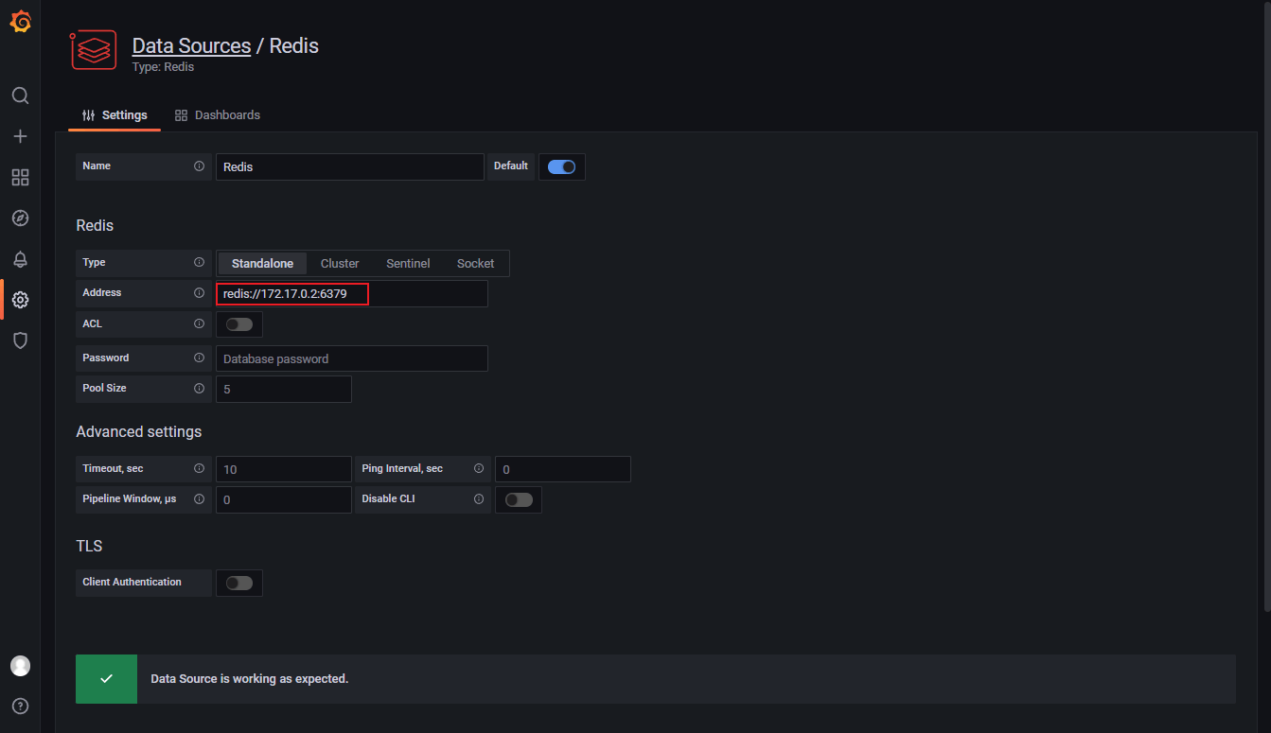
Task: Show info tooltip for Disable CLI
Action: click(x=478, y=498)
